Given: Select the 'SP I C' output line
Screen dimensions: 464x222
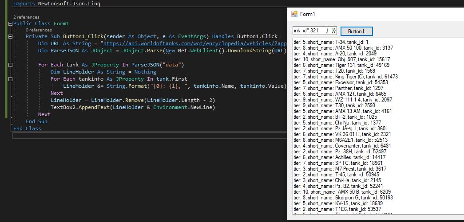Looking at the screenshot, I should point(338,163).
